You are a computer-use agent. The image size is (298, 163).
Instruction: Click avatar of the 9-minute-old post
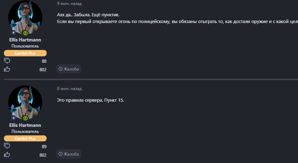point(25,17)
